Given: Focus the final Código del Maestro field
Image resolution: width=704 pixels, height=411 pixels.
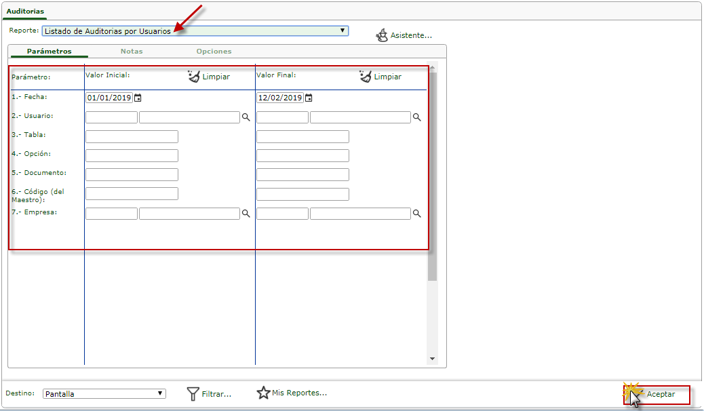Looking at the screenshot, I should click(x=302, y=194).
